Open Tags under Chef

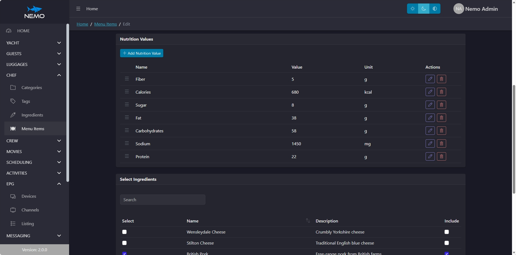click(35, 101)
